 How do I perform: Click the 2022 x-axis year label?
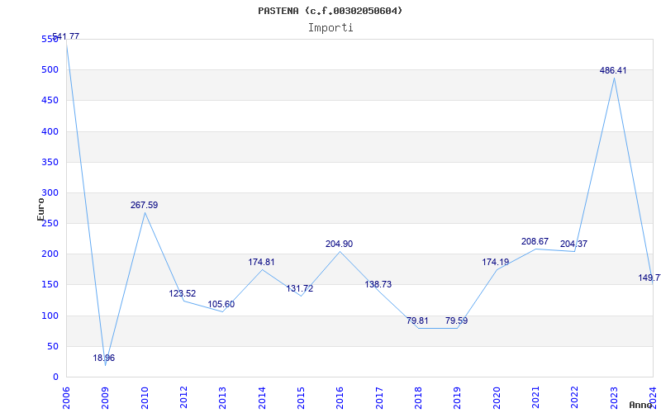point(574,398)
